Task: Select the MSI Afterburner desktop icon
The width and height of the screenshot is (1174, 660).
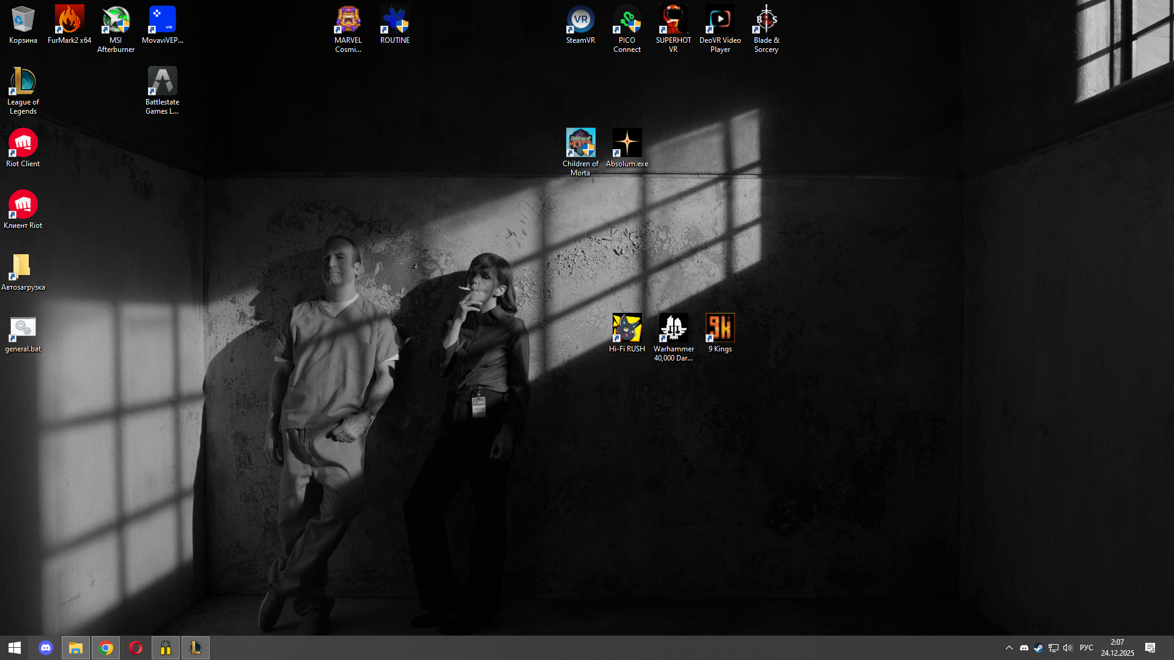Action: pyautogui.click(x=116, y=20)
